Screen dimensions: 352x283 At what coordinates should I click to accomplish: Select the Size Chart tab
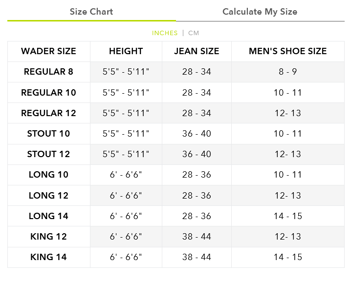tap(91, 12)
